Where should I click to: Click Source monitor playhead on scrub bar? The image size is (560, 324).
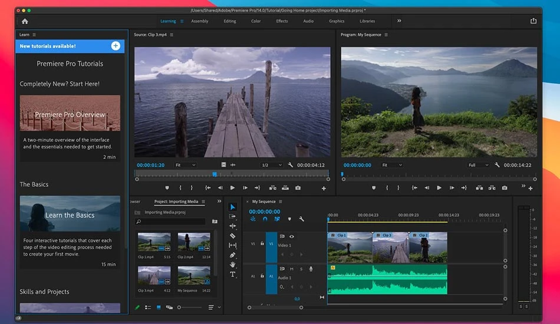[x=215, y=174]
